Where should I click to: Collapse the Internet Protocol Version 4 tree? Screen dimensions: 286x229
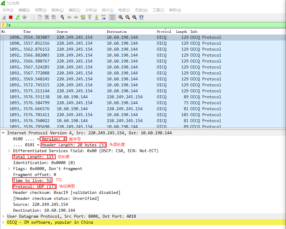[x=3, y=133]
